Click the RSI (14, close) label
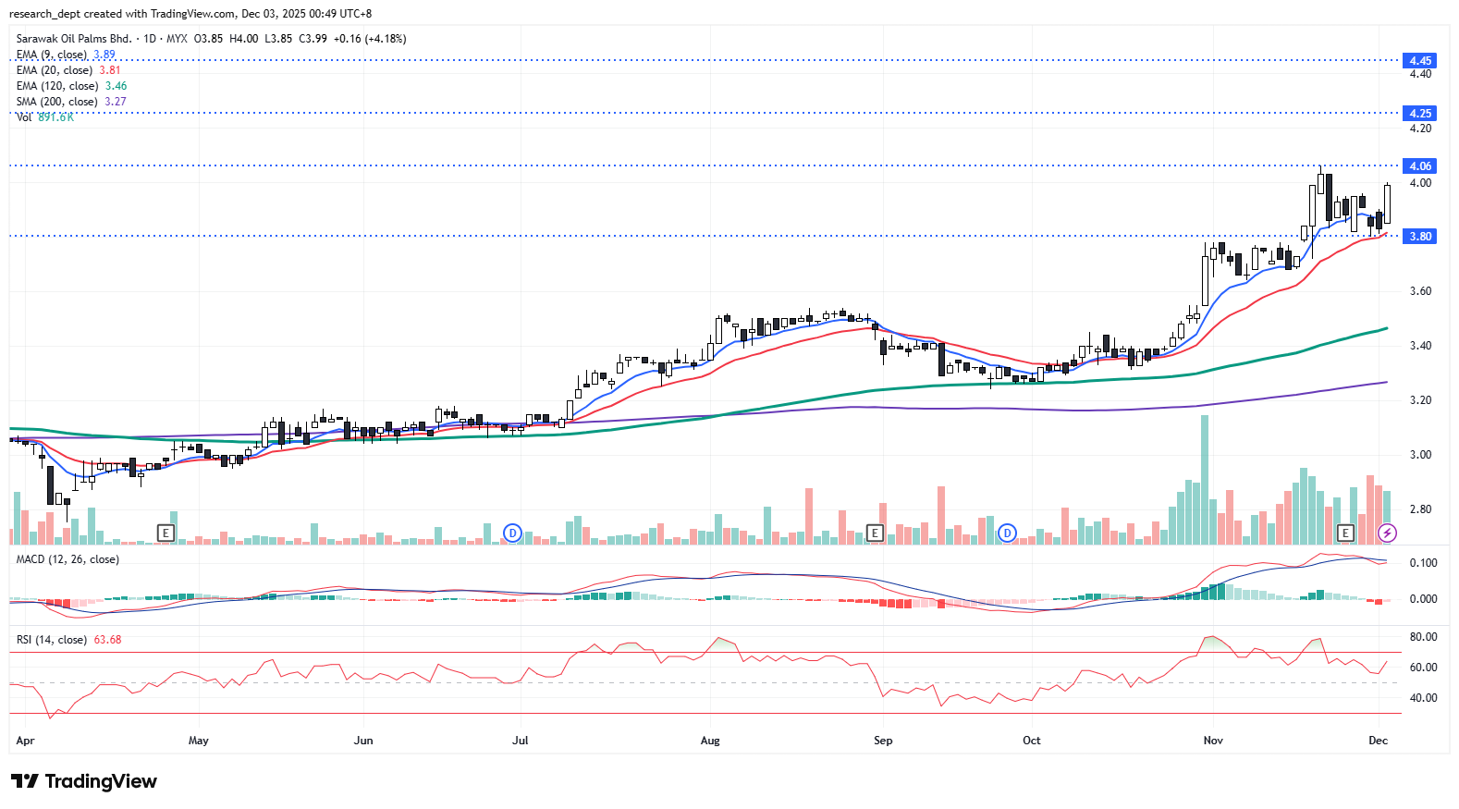Image resolution: width=1459 pixels, height=809 pixels. pyautogui.click(x=52, y=640)
